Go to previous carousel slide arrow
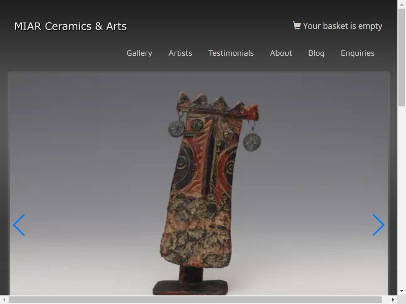 tap(19, 225)
